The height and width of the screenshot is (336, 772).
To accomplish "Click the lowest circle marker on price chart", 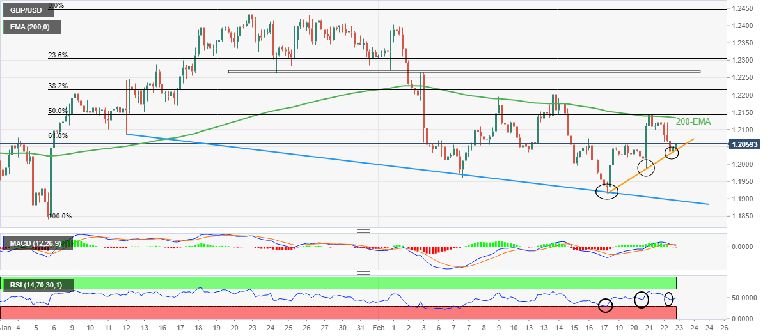I will (x=606, y=191).
